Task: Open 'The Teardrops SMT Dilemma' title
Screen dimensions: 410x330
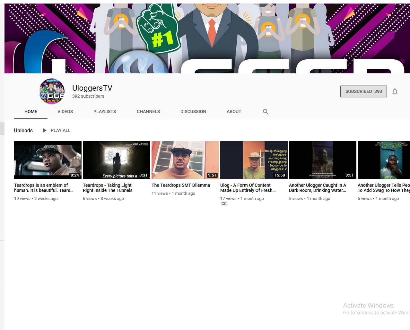Action: (181, 185)
